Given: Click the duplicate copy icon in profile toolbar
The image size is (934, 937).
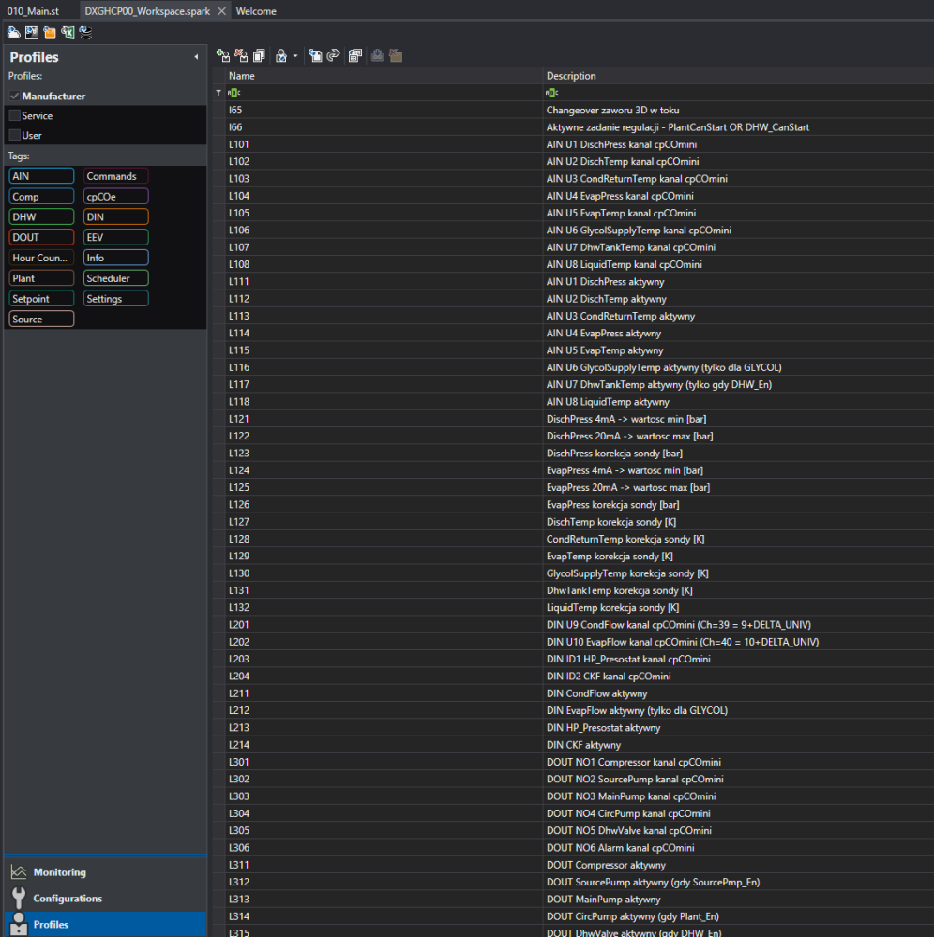Looking at the screenshot, I should pyautogui.click(x=259, y=55).
